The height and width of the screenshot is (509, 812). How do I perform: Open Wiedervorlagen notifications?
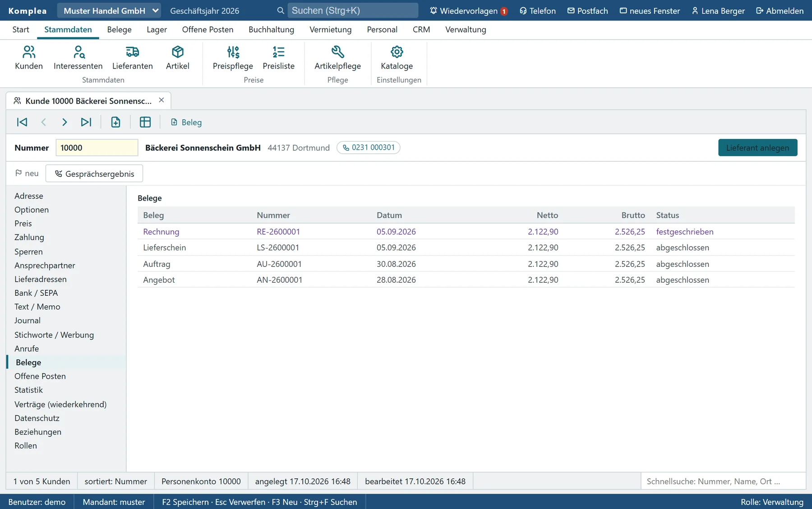(468, 10)
